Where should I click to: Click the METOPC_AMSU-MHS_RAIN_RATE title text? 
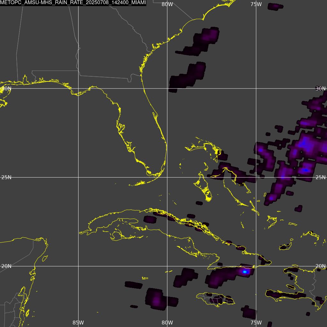[73, 3]
